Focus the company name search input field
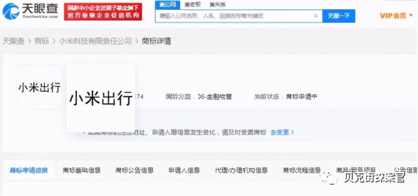This screenshot has height=196, width=418. click(x=239, y=16)
